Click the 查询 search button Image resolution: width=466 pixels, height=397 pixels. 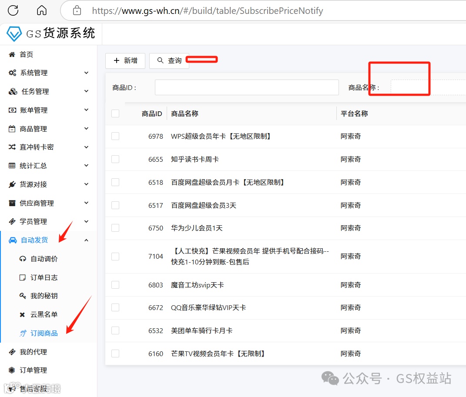point(169,60)
